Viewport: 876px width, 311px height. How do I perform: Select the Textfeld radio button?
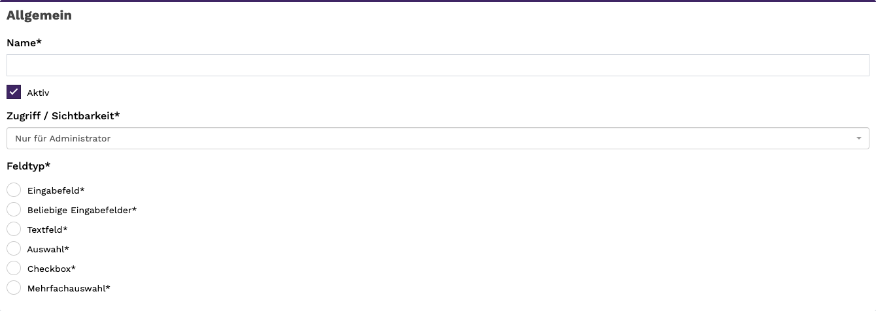(14, 229)
